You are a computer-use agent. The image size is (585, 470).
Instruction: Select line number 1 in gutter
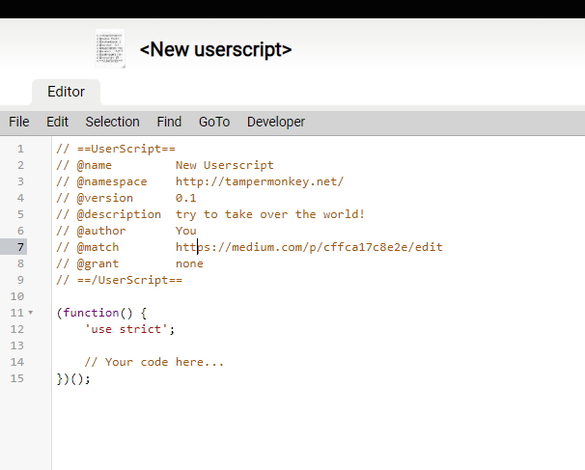(20, 149)
